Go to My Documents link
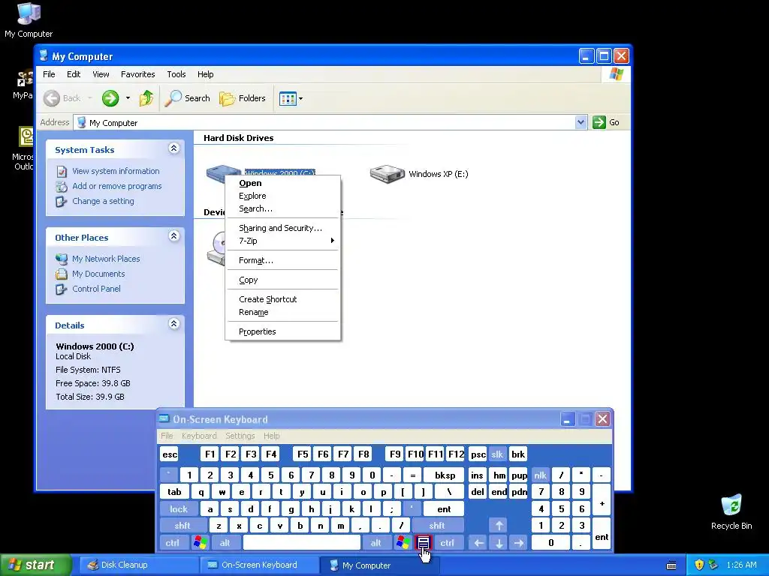This screenshot has width=769, height=576. click(98, 274)
